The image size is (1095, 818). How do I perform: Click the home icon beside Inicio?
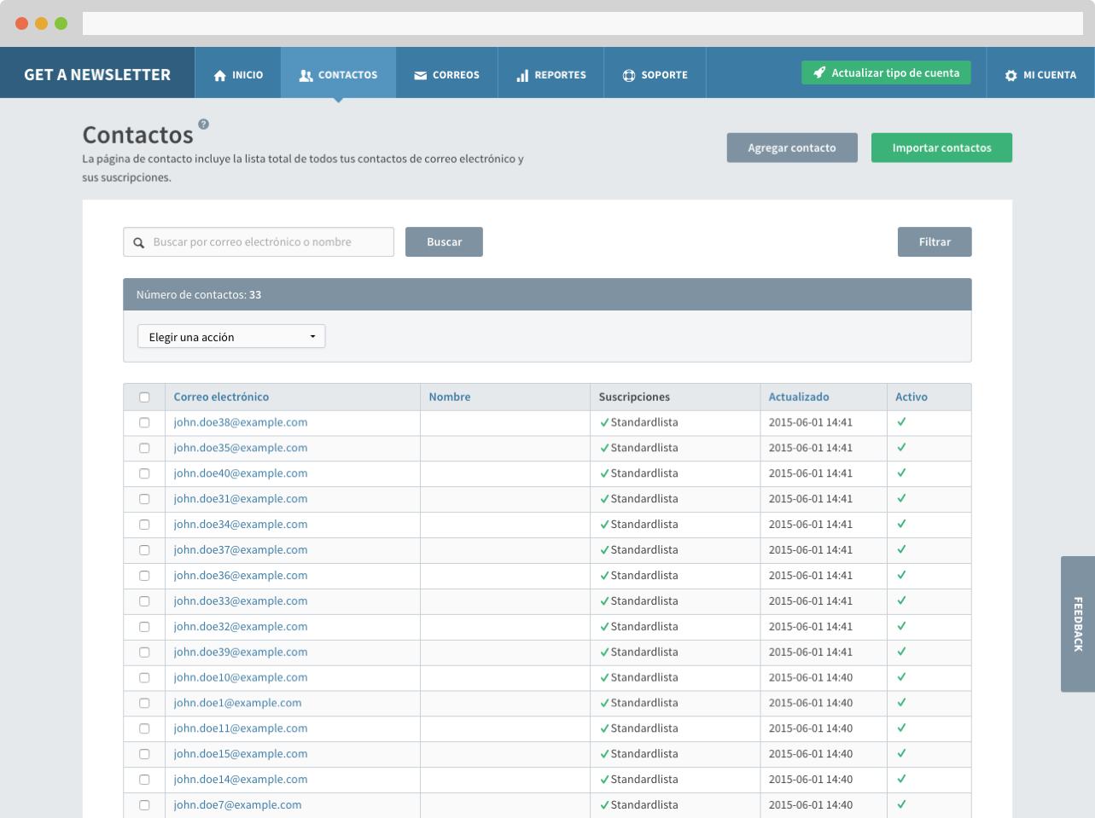pos(220,75)
